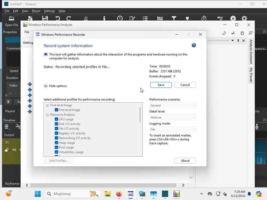Screen dimensions: 267x200
Task: Save the recording with Save button
Action: click(161, 85)
